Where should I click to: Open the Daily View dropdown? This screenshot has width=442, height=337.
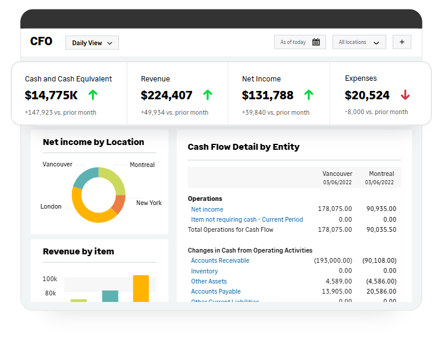(92, 43)
